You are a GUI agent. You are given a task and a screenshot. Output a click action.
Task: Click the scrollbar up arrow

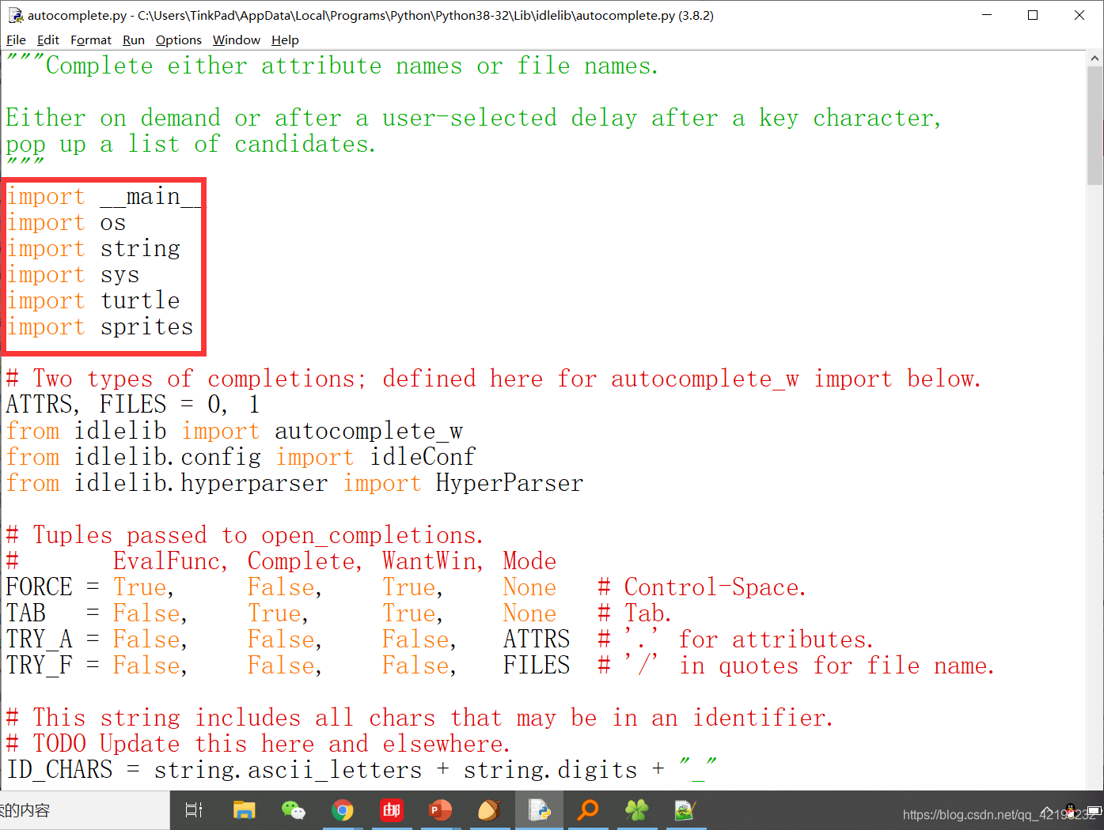click(x=1095, y=56)
